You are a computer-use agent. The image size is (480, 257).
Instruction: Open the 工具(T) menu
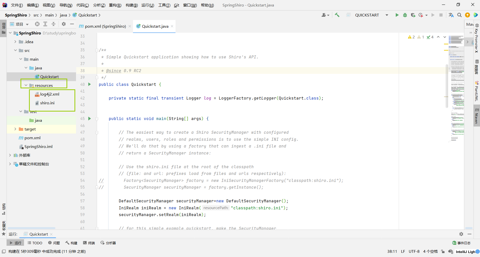(164, 5)
